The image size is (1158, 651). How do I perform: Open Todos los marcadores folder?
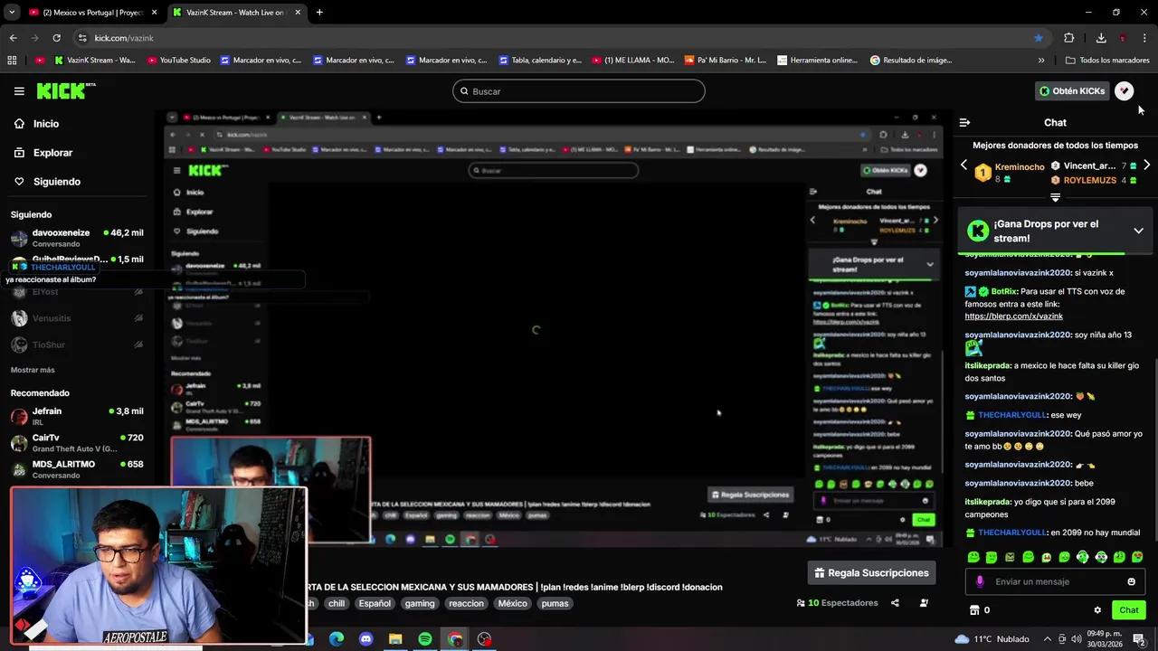click(x=1107, y=61)
